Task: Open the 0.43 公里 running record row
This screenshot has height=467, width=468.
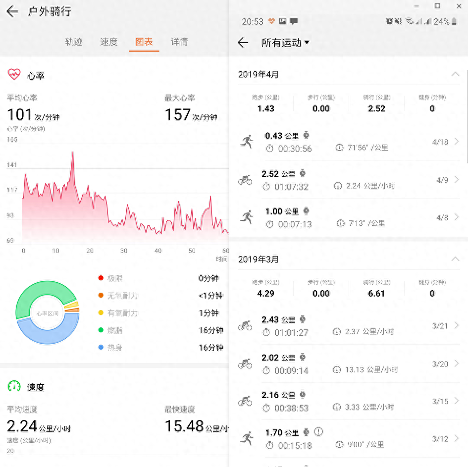Action: pyautogui.click(x=349, y=142)
